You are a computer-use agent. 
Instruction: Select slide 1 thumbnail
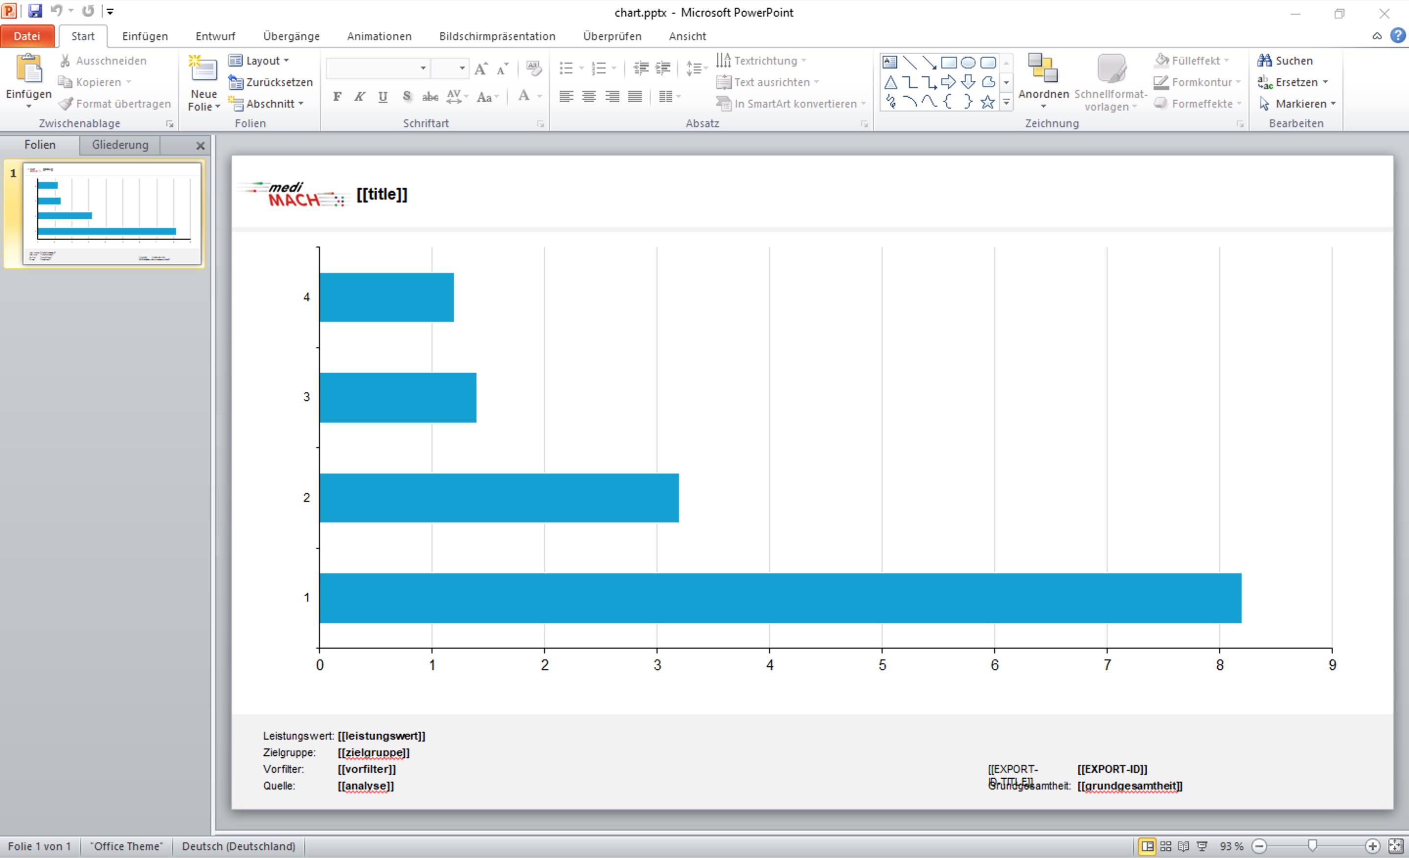click(112, 213)
